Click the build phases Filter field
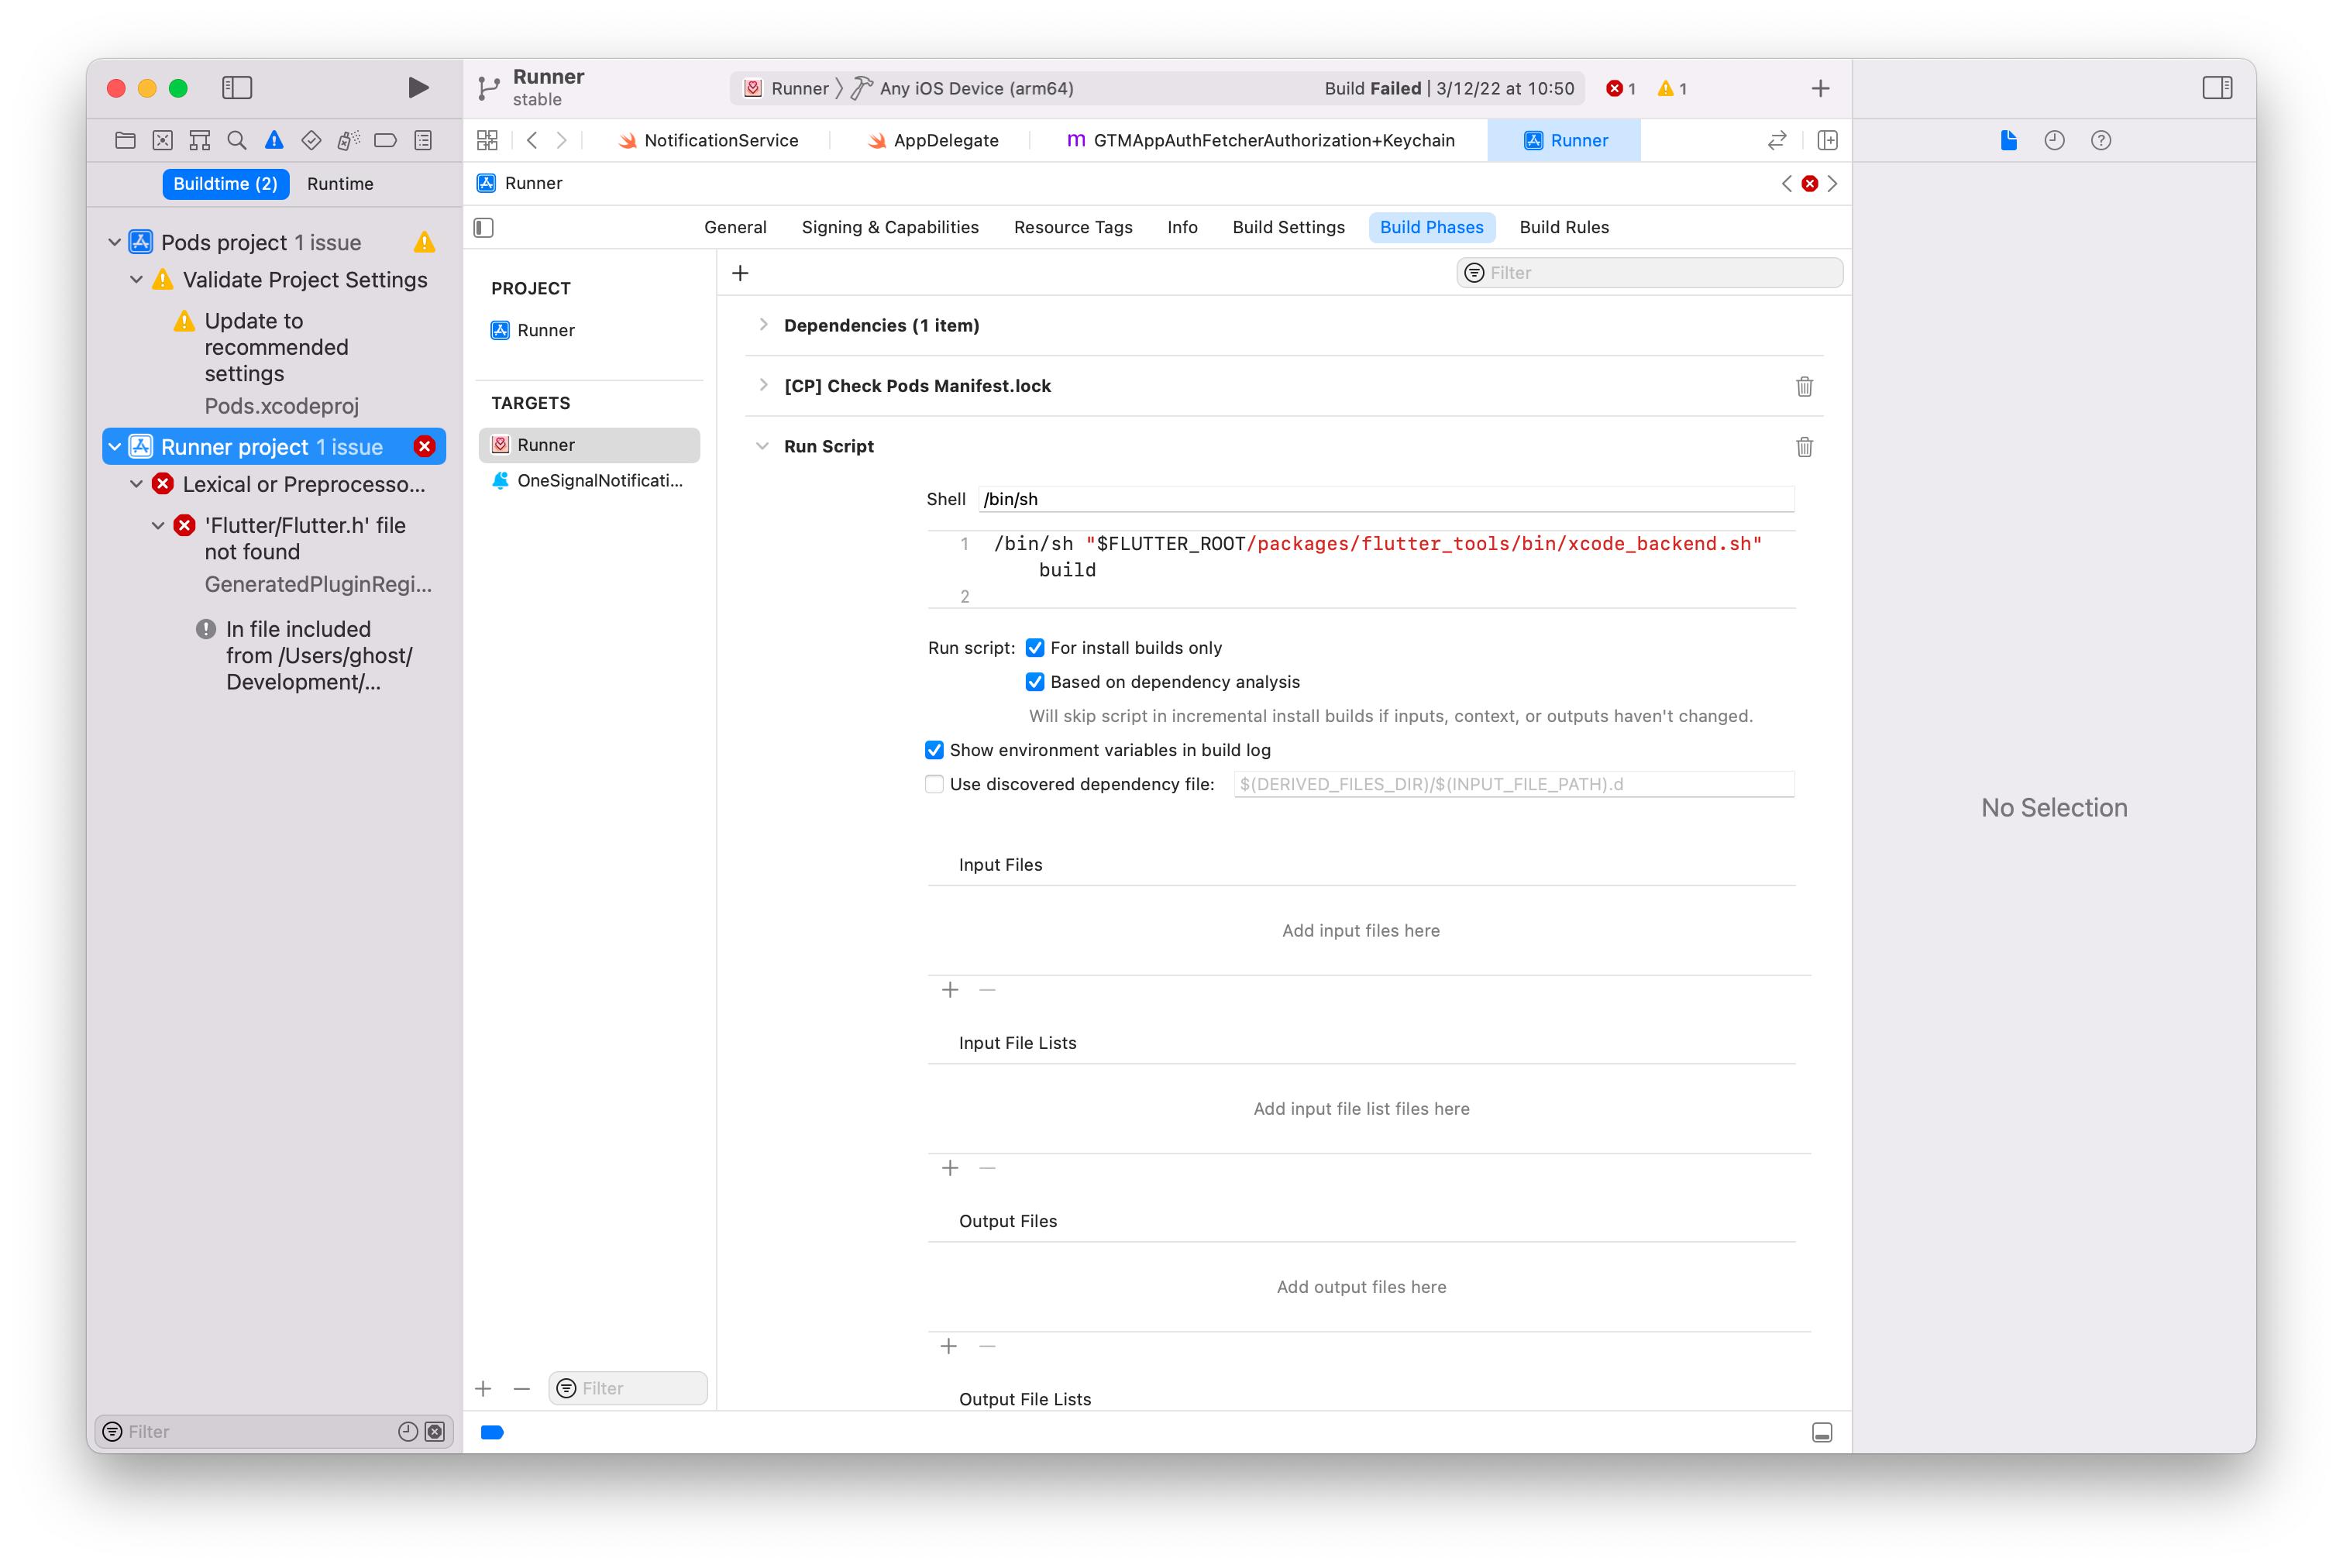The image size is (2343, 1568). pos(1649,273)
